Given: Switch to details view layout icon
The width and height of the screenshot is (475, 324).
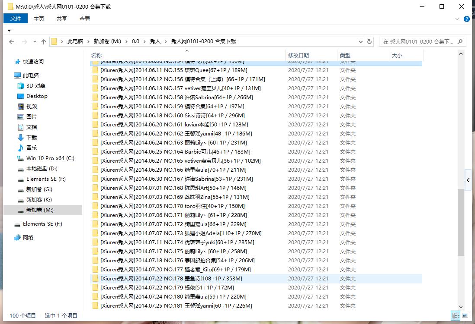Looking at the screenshot, I should coord(455,315).
